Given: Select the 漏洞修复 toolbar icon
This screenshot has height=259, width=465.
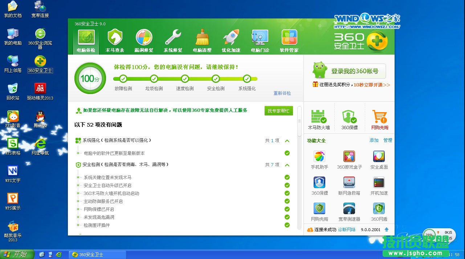Looking at the screenshot, I should (x=144, y=40).
